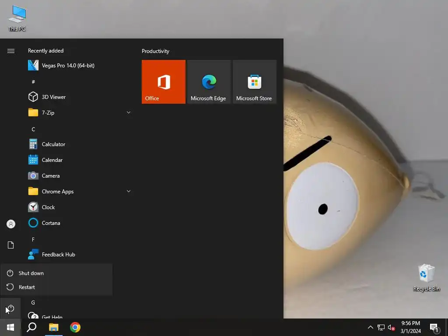Launch Google Chrome from taskbar

[x=75, y=327]
